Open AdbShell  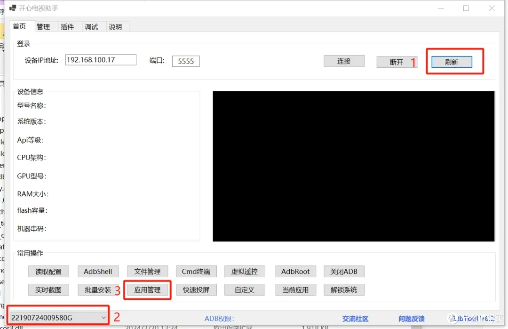(x=98, y=272)
